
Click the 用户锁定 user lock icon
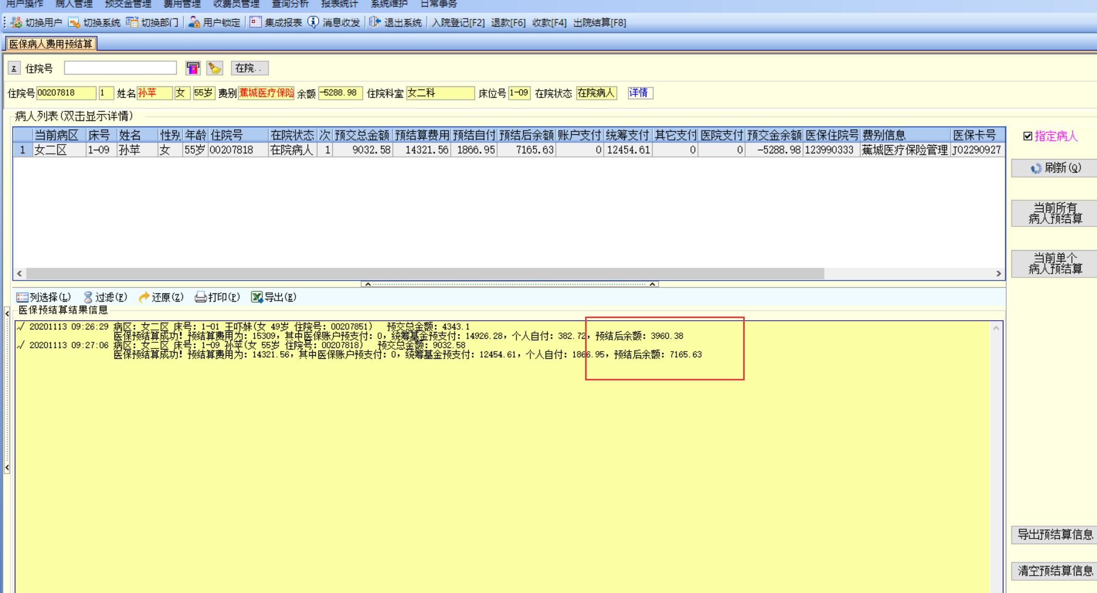(194, 23)
